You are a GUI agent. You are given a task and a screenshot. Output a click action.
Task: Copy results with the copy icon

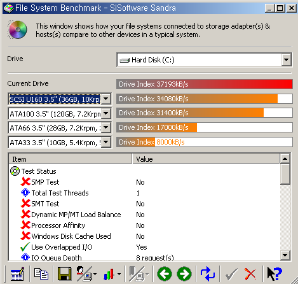pyautogui.click(x=41, y=274)
